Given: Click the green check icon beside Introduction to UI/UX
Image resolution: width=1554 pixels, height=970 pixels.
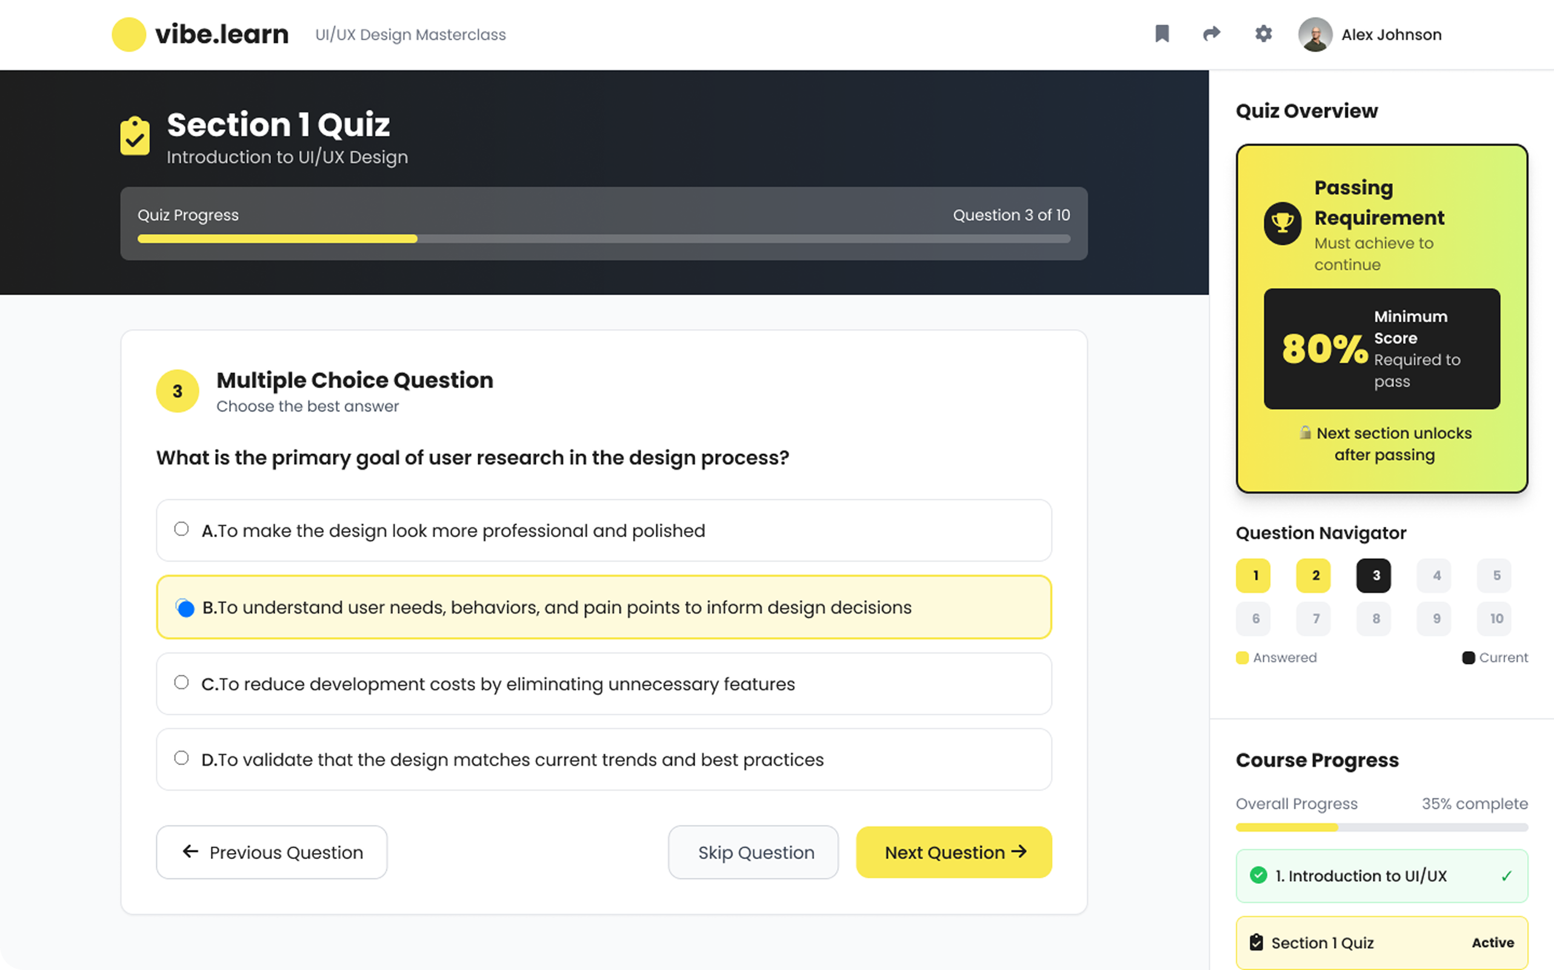Looking at the screenshot, I should click(1258, 875).
